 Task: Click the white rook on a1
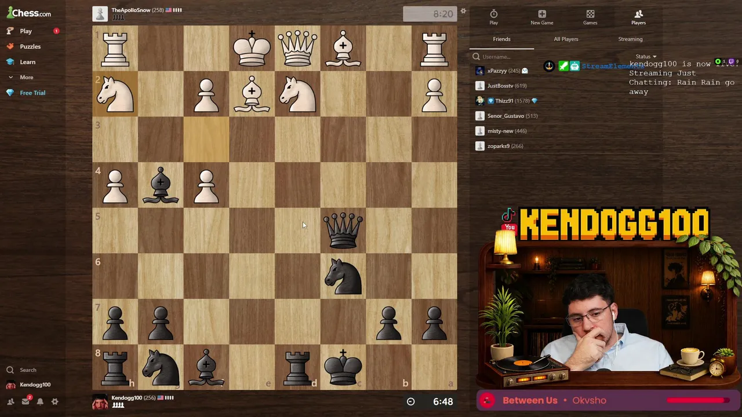434,48
